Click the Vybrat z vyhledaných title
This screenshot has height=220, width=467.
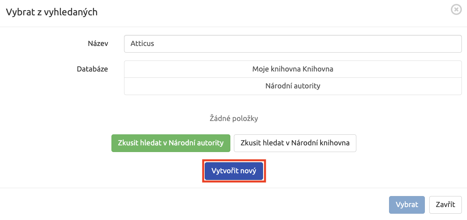tap(52, 12)
